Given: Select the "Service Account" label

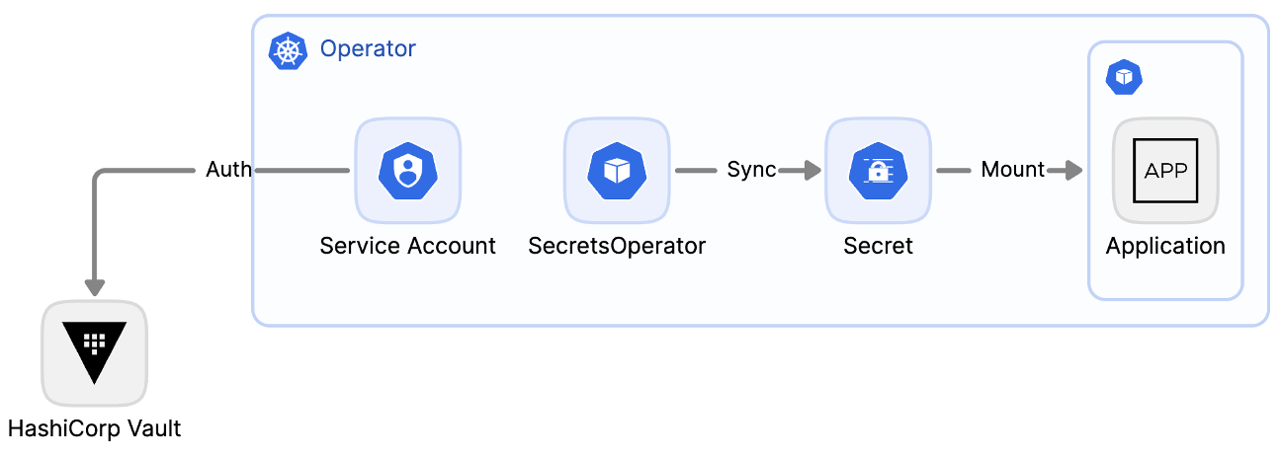Looking at the screenshot, I should click(x=407, y=246).
